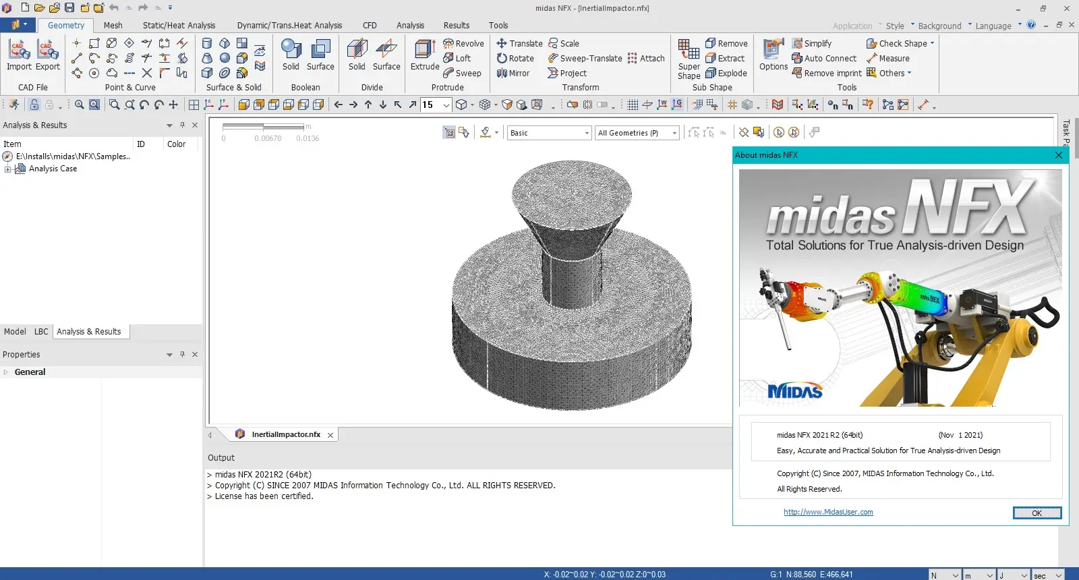Click the Import CAD file icon
1079x580 pixels.
tap(19, 55)
